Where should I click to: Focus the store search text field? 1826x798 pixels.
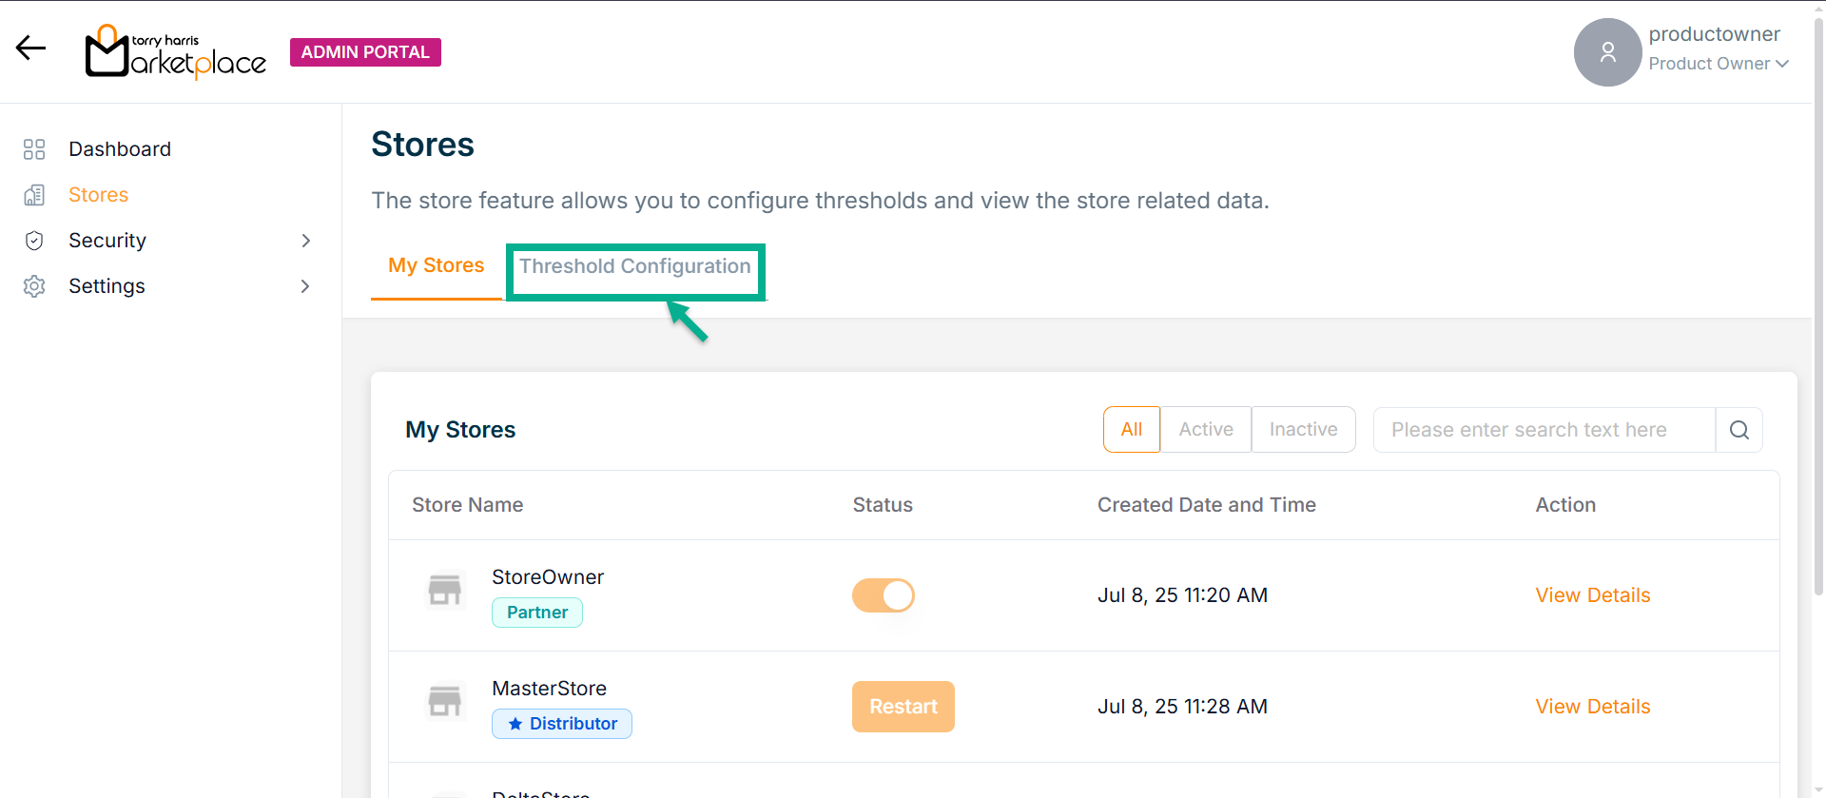[1544, 430]
